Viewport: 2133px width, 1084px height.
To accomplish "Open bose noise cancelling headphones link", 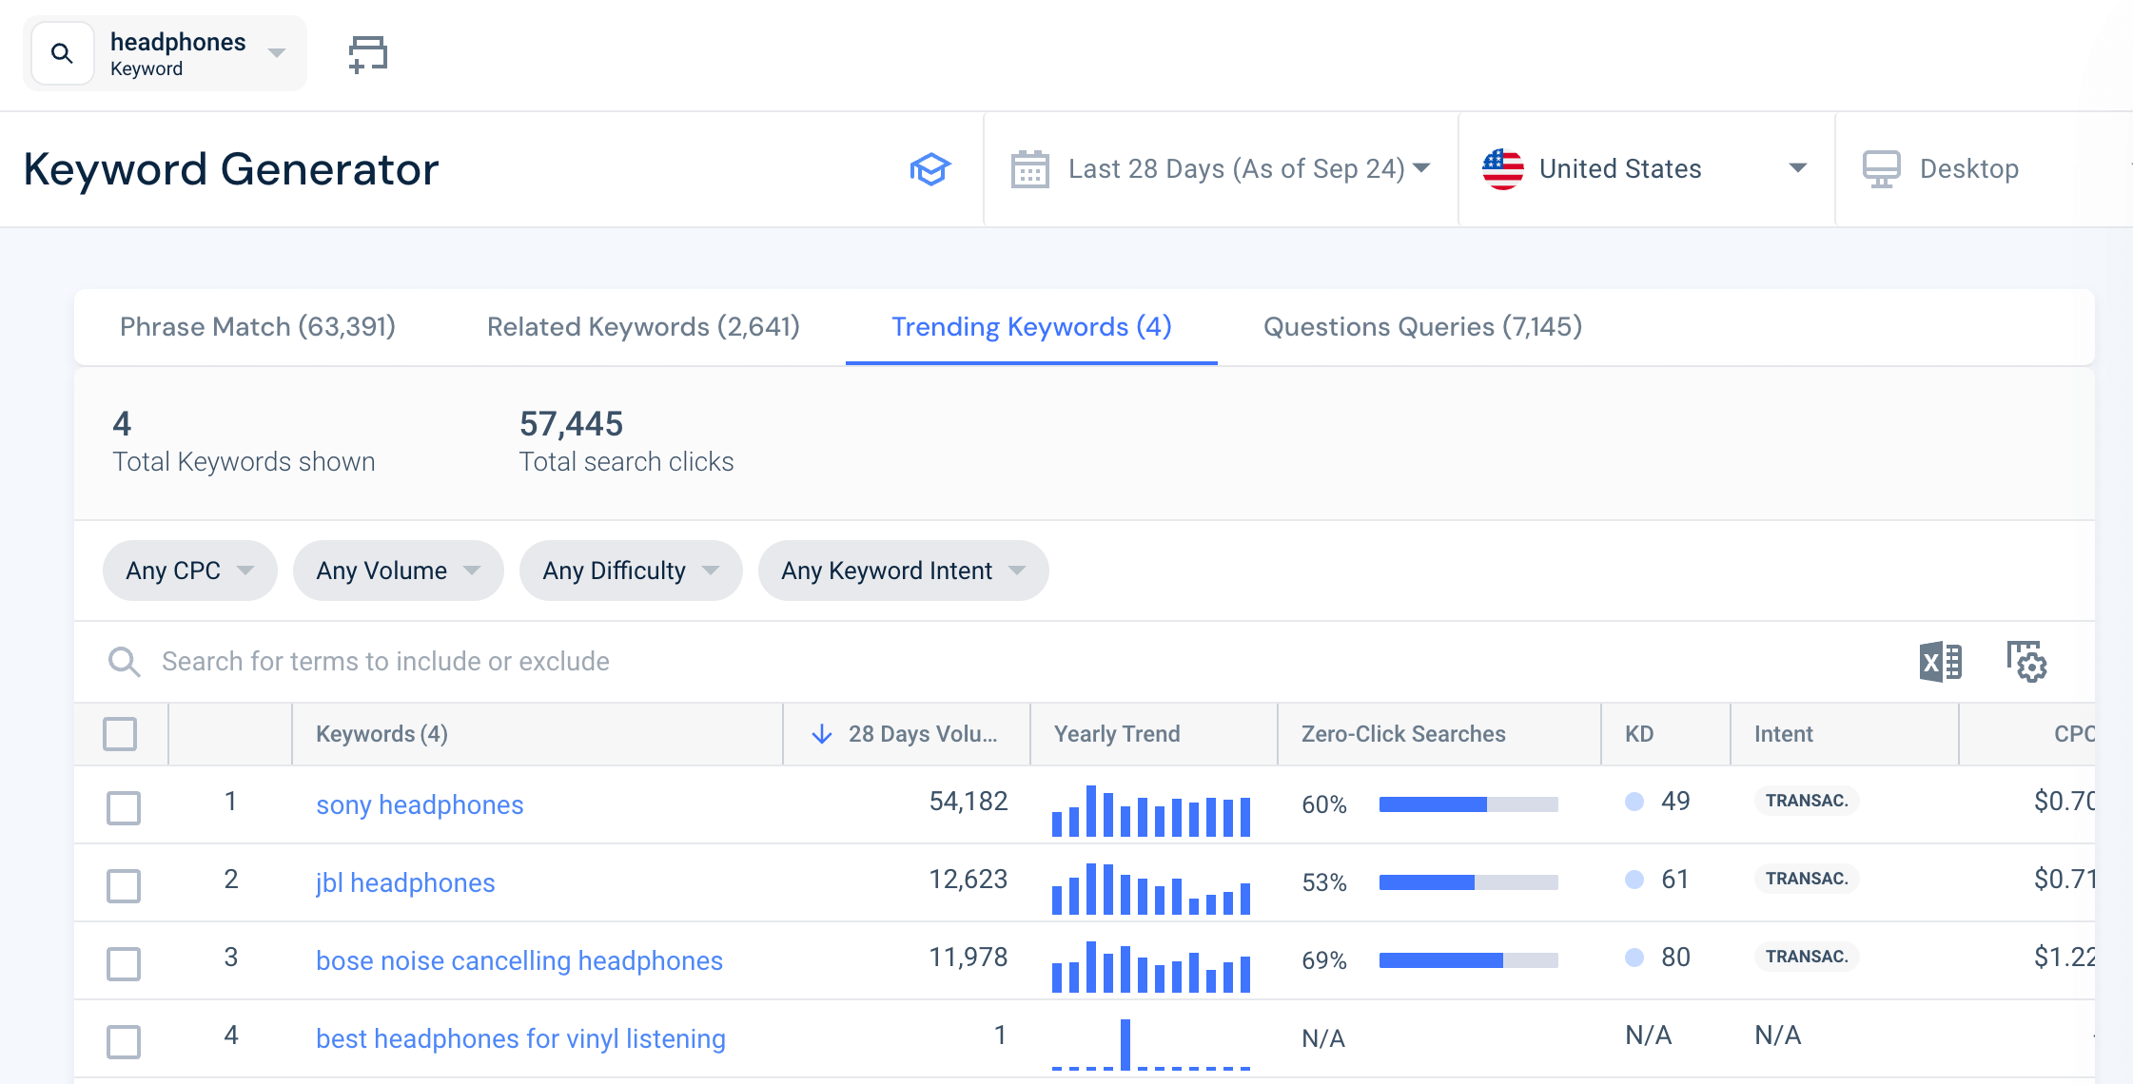I will click(x=519, y=961).
